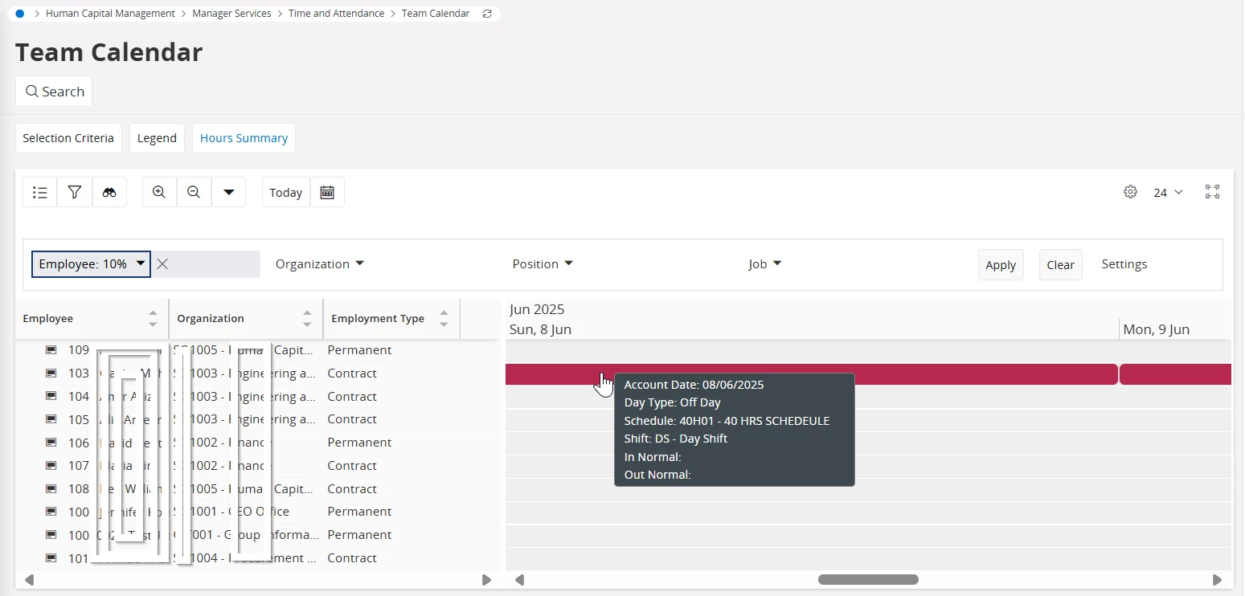This screenshot has height=596, width=1245.
Task: Click the row icon for employee 105
Action: coord(51,419)
